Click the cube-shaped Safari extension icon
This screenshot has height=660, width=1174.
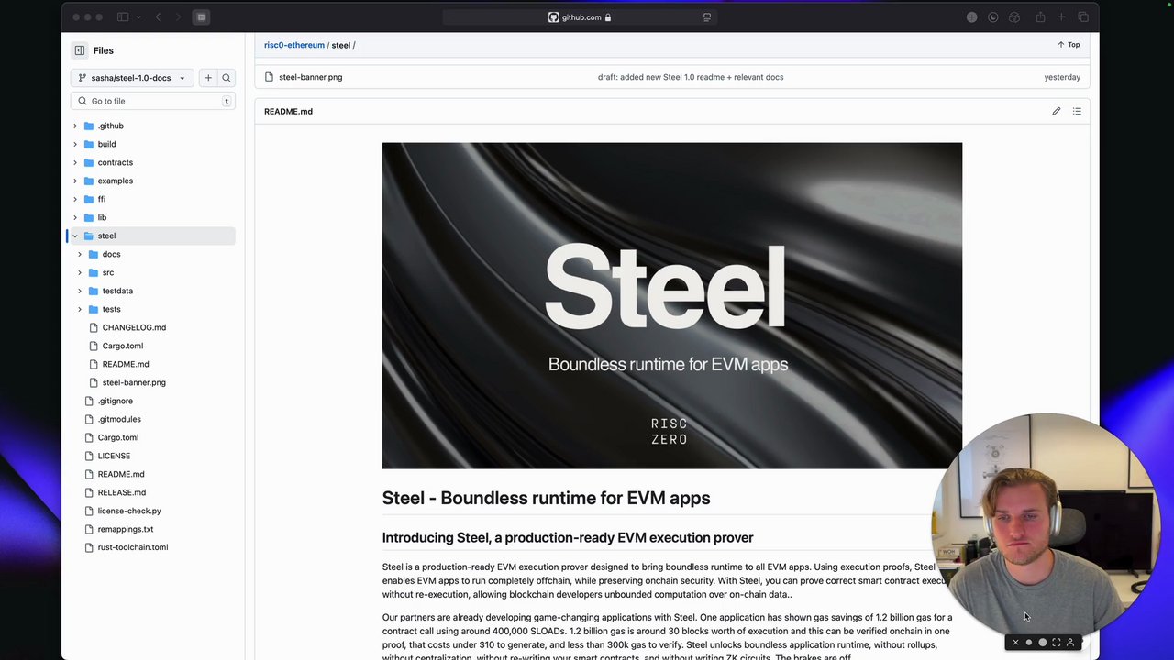[1014, 16]
